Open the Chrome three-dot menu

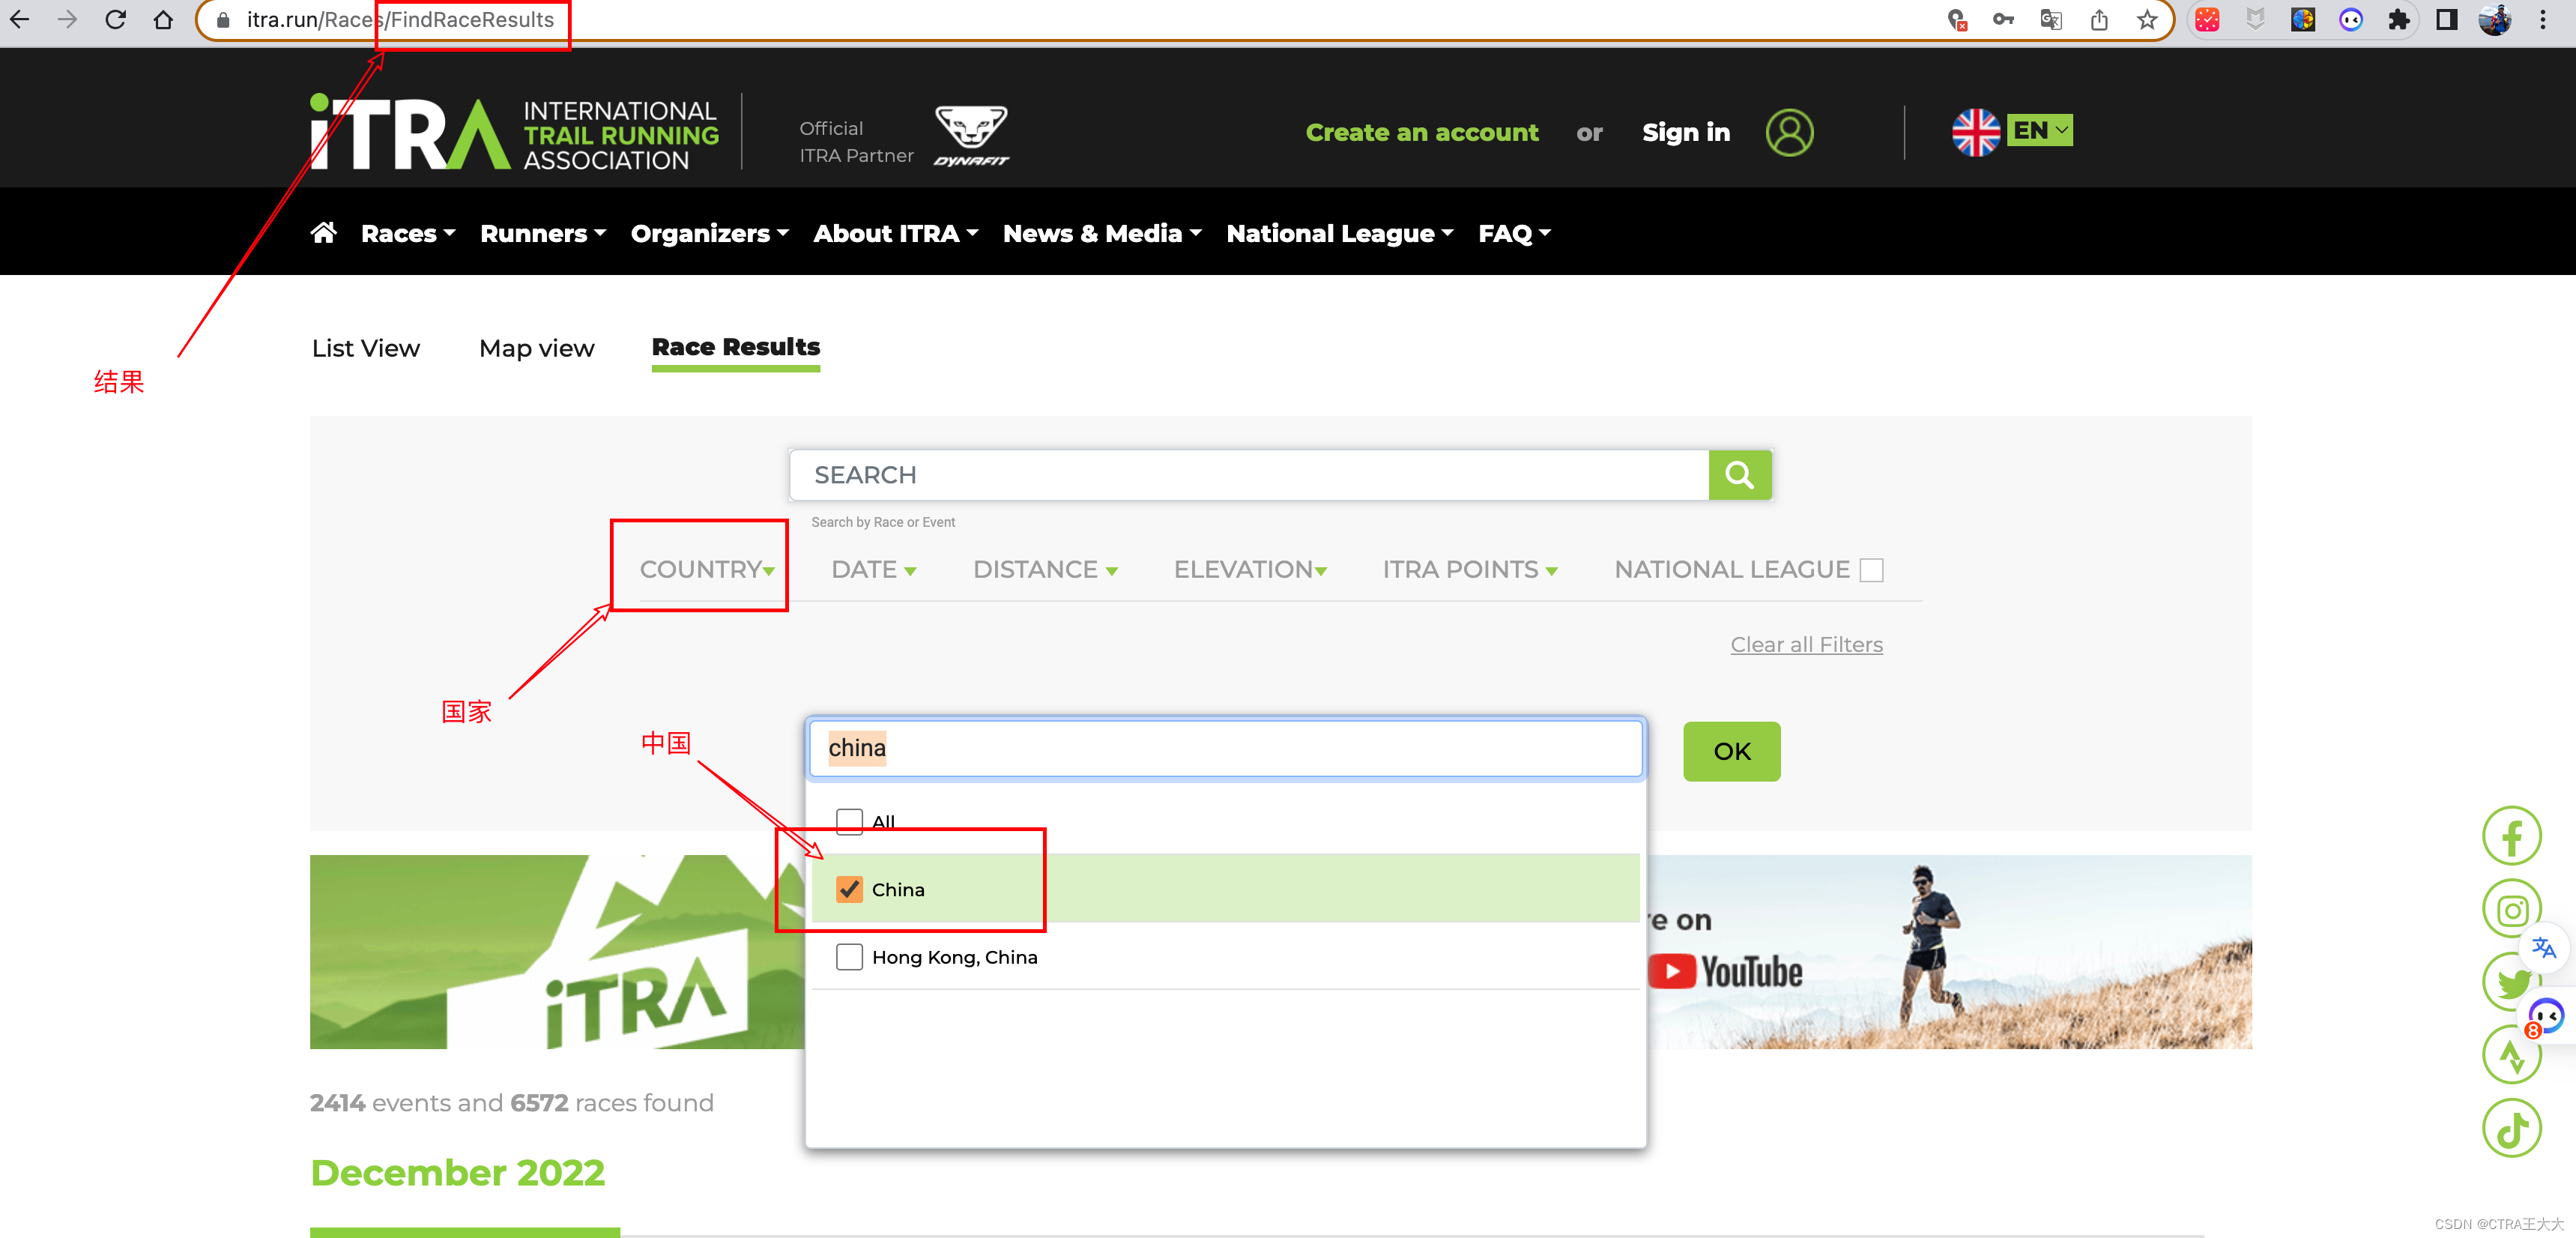point(2543,19)
